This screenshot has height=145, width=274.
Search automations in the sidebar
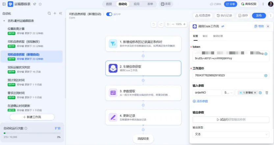point(49,13)
